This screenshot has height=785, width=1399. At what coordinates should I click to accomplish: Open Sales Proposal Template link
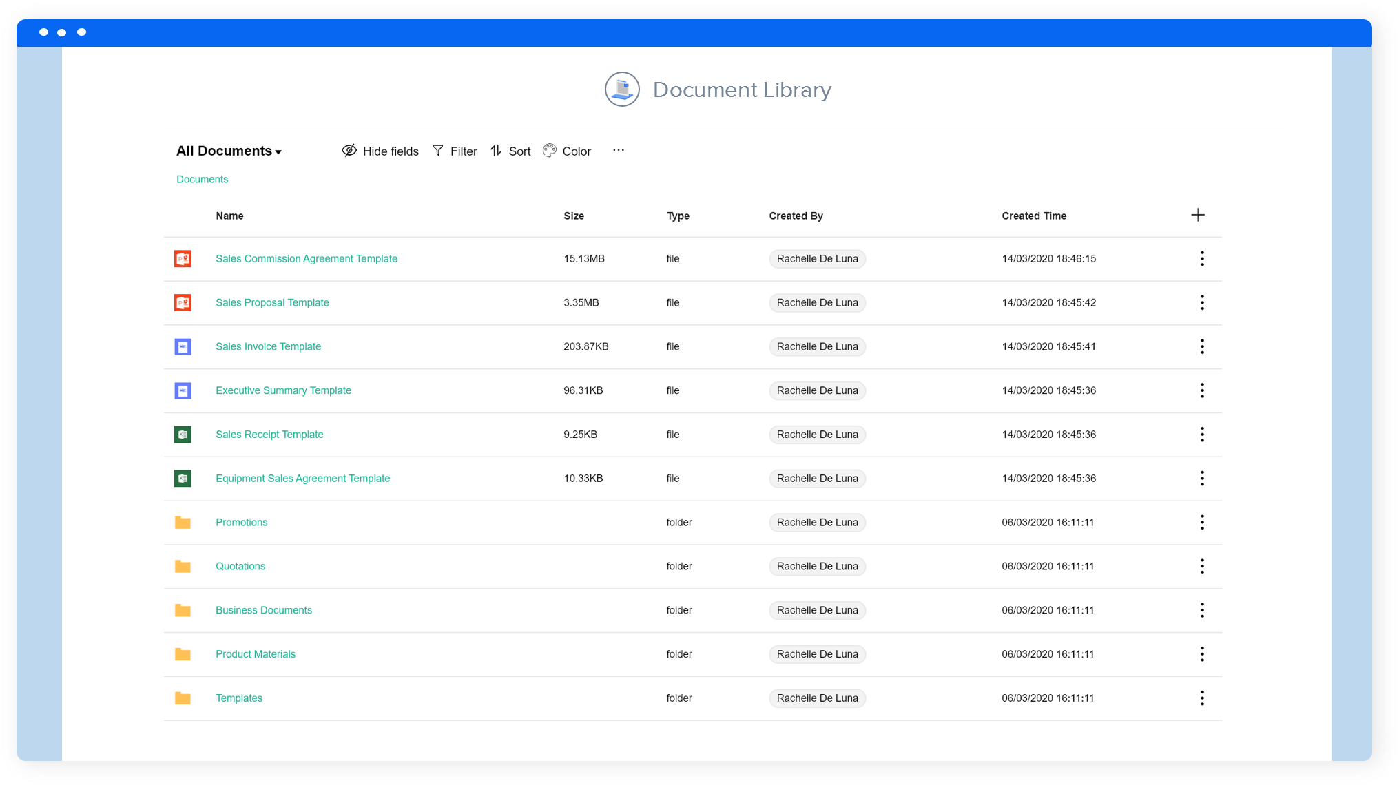coord(272,303)
